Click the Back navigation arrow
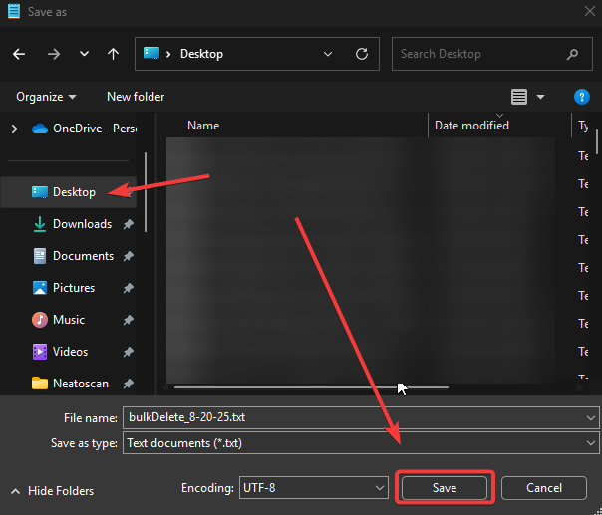This screenshot has width=602, height=515. pyautogui.click(x=20, y=54)
